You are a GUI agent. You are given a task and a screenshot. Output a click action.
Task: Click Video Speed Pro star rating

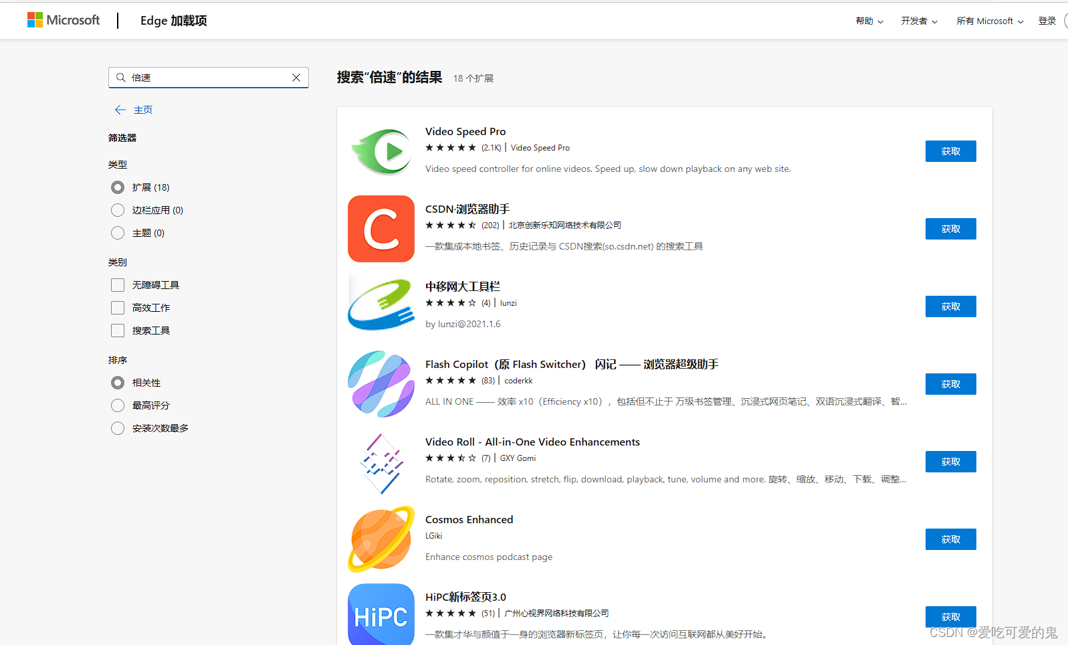451,148
